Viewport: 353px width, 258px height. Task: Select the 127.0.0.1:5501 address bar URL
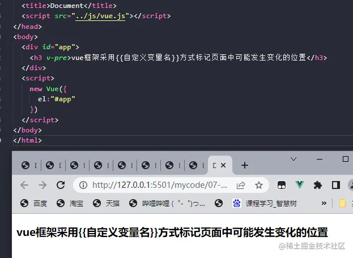tap(159, 185)
